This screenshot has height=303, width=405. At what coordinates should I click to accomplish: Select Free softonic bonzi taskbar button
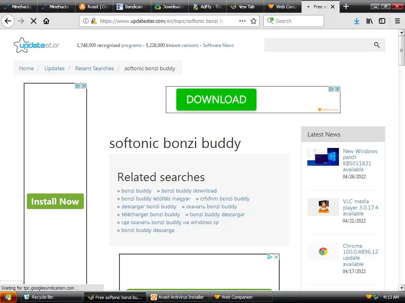[x=115, y=297]
